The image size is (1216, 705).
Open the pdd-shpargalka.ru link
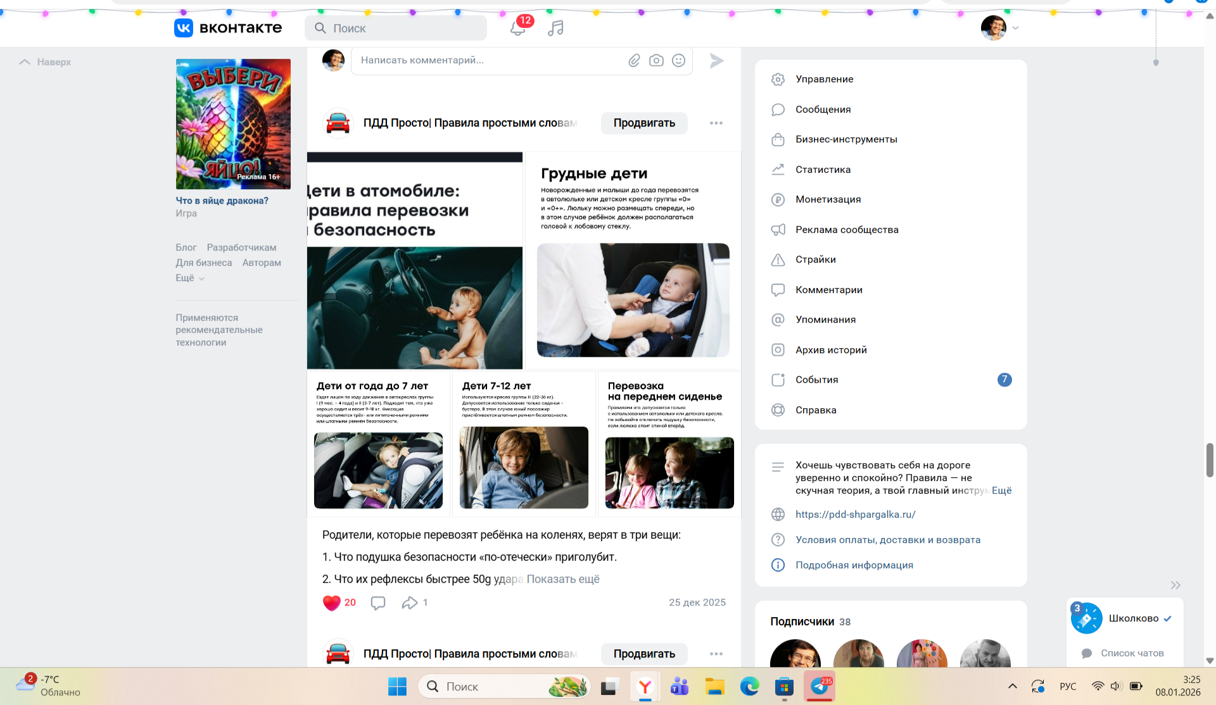(855, 515)
